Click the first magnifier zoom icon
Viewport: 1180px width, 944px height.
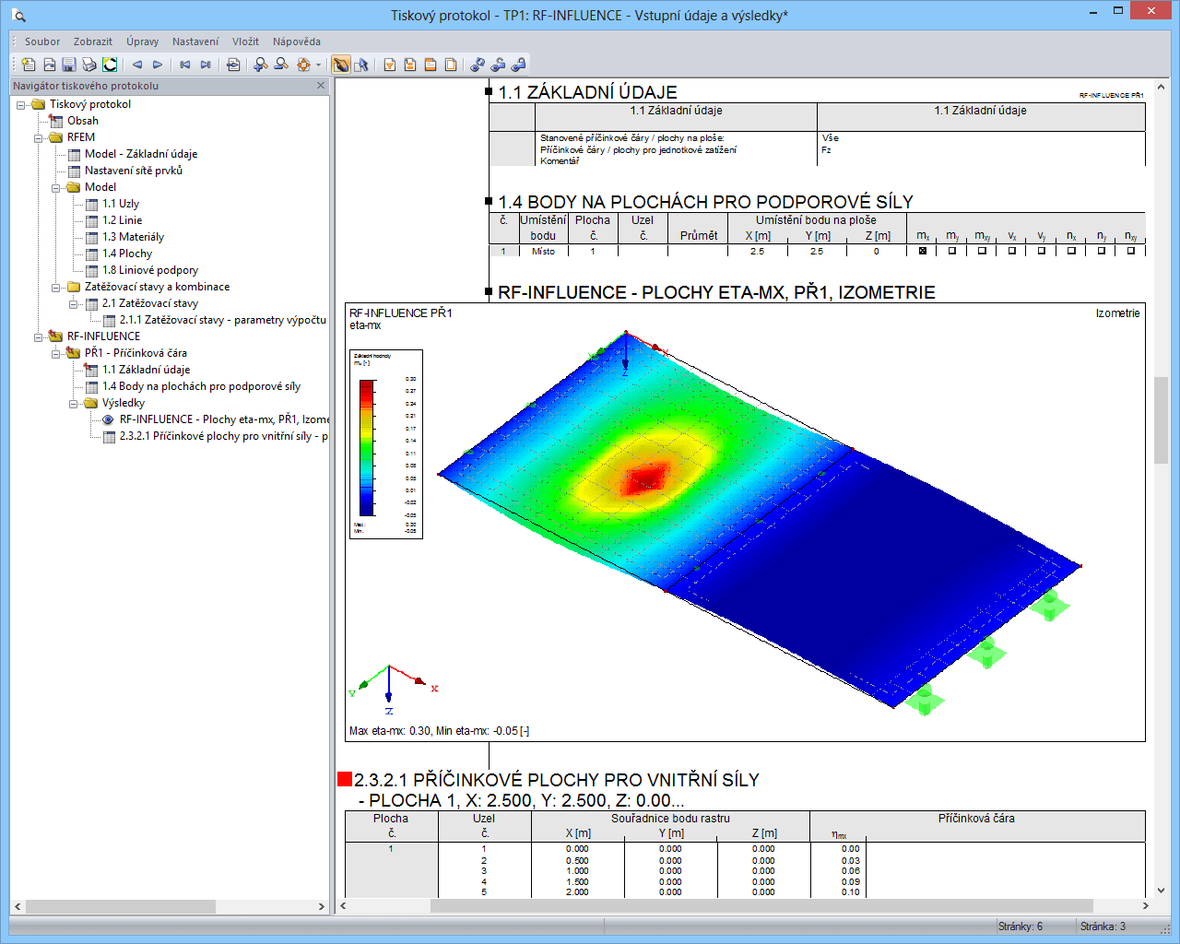coord(261,65)
